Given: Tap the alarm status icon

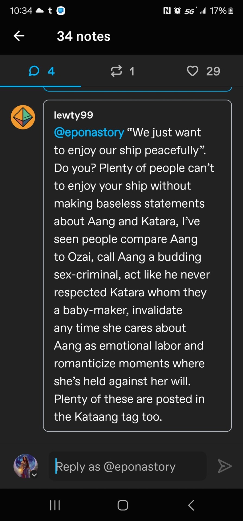Looking at the screenshot, I should tap(177, 11).
